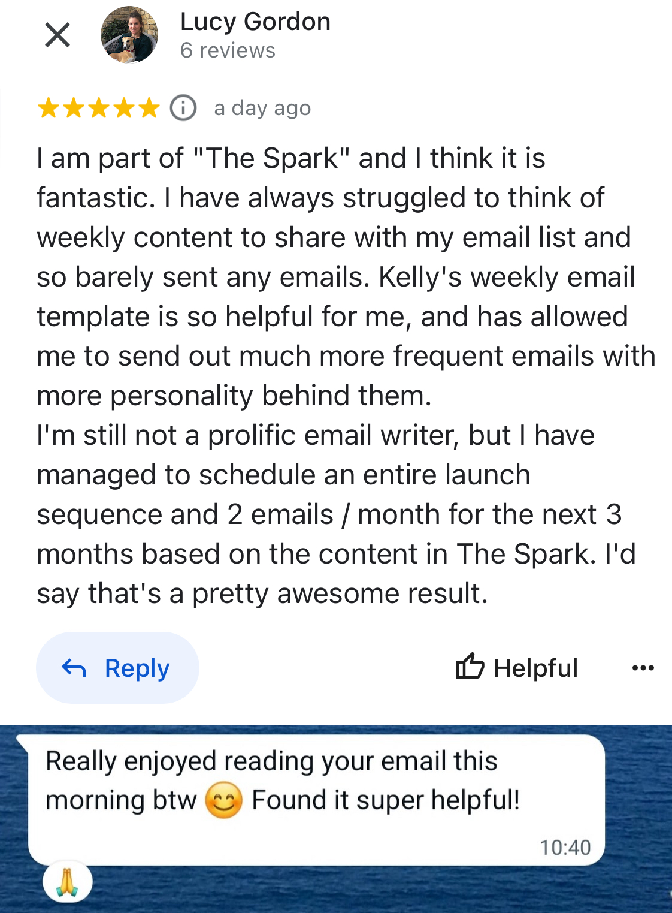Click the smiling emoji in the message
Image resolution: width=672 pixels, height=913 pixels.
[223, 800]
